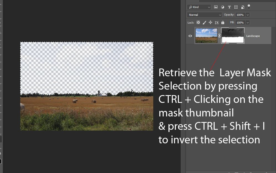276x173 pixels.
Task: Filter for type layers icon
Action: click(x=229, y=7)
